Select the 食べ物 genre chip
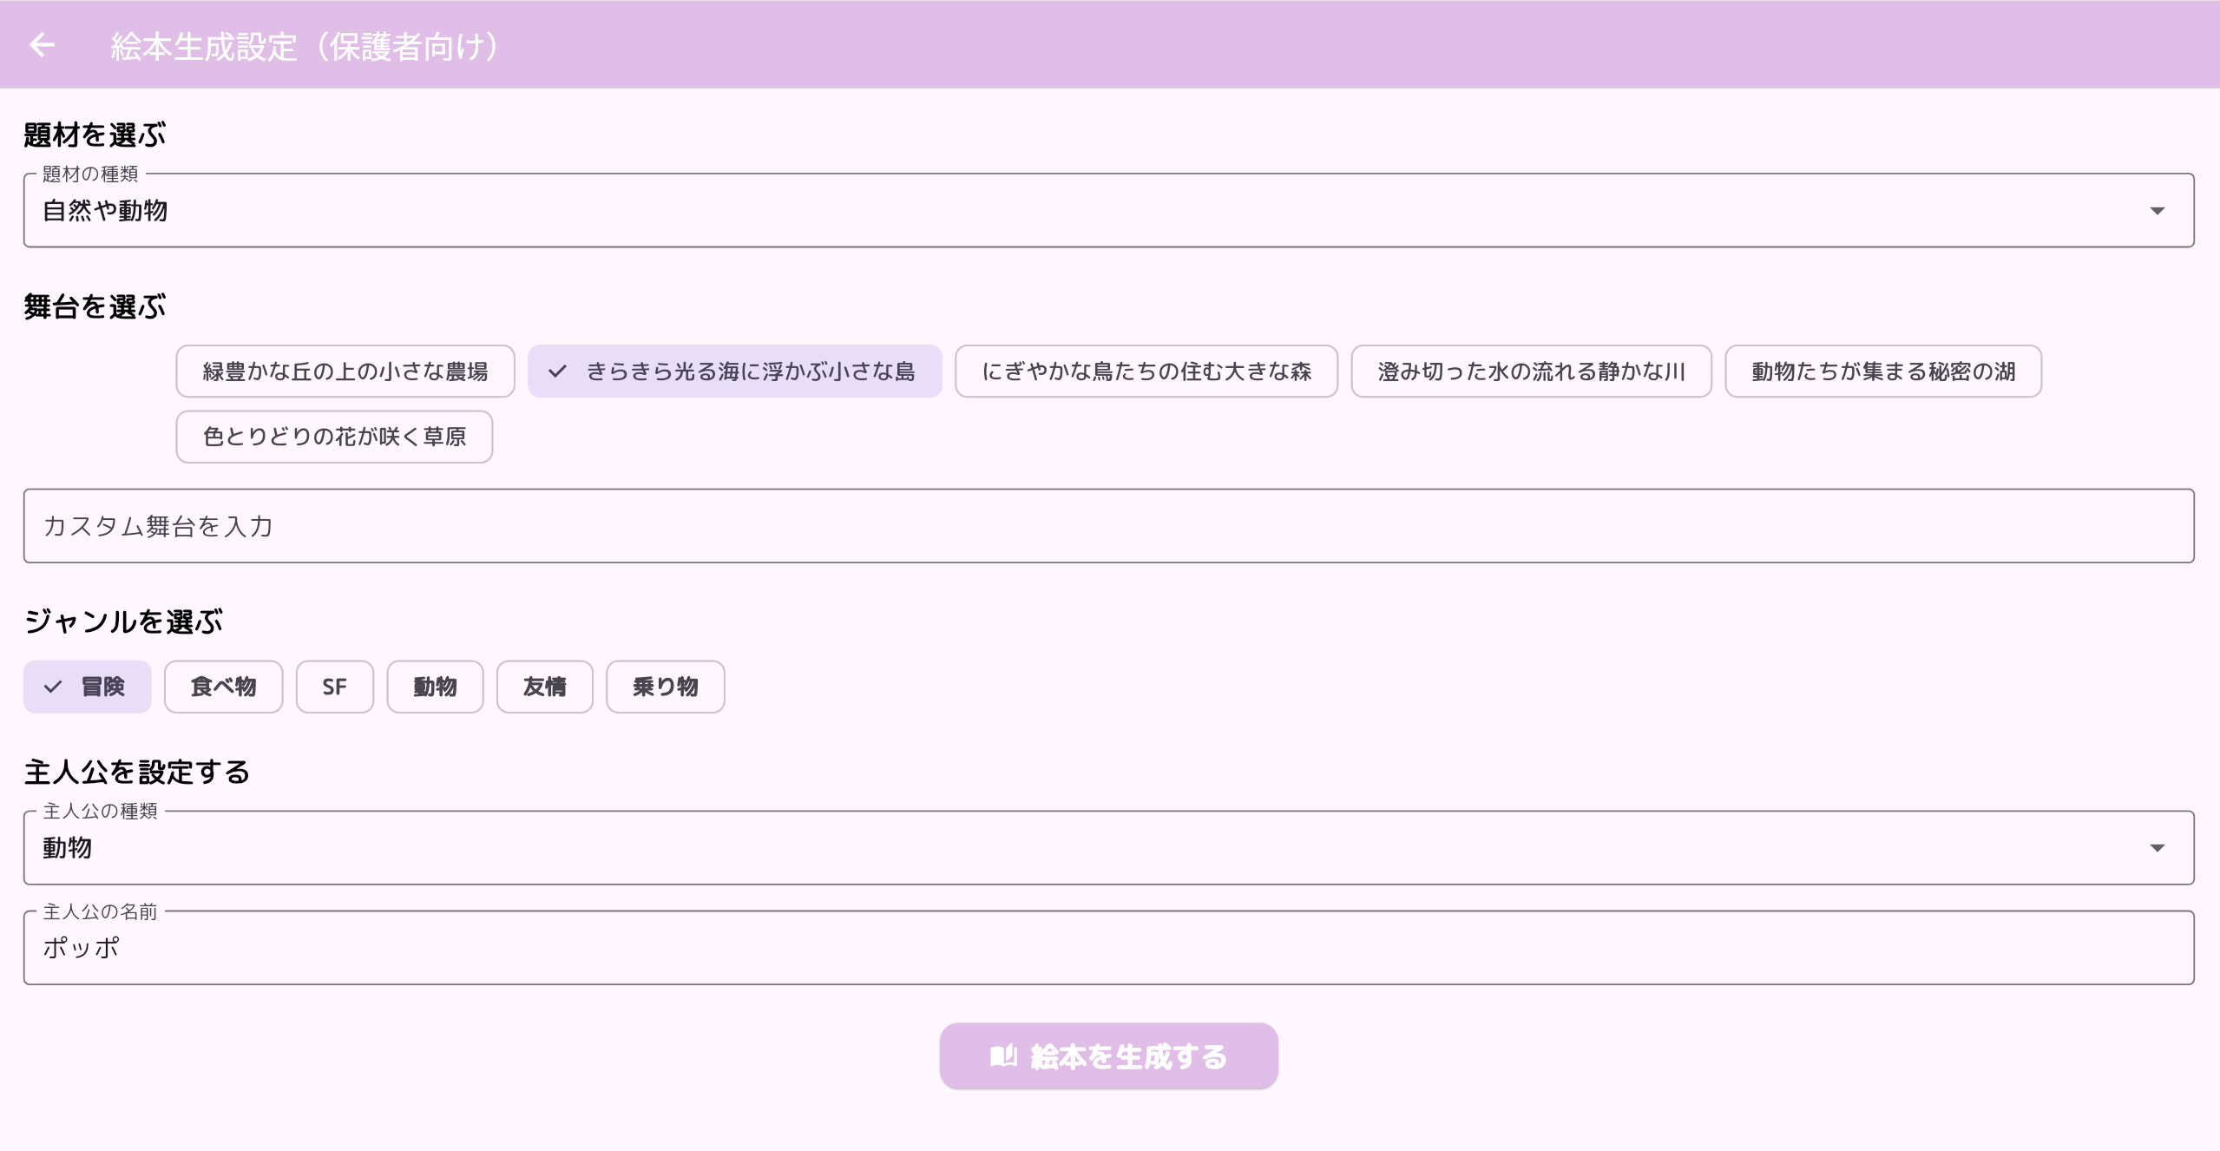2220x1151 pixels. tap(223, 687)
